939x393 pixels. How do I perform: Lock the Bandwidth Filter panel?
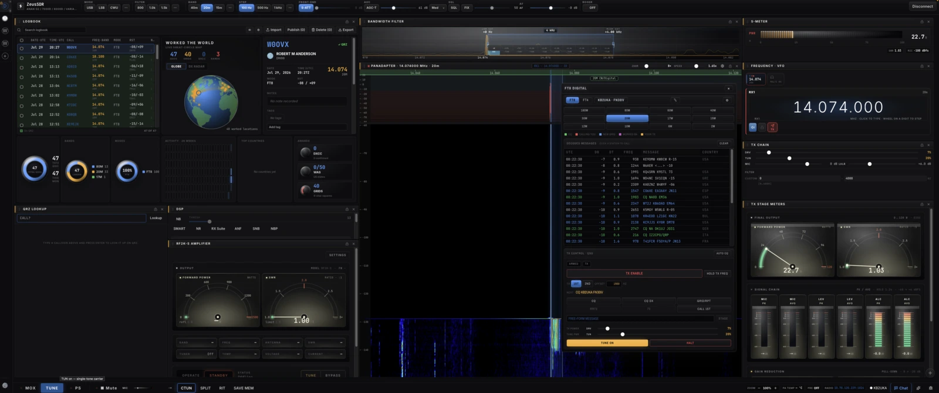[729, 21]
